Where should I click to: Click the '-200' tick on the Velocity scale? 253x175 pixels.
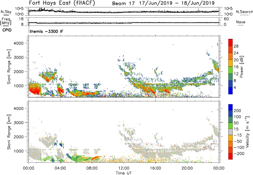pyautogui.click(x=239, y=154)
